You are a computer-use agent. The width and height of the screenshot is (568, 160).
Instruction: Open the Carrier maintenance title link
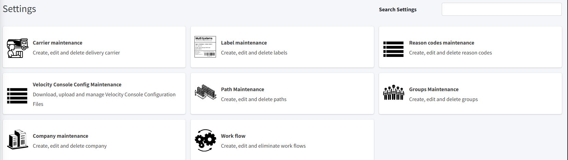tap(58, 43)
